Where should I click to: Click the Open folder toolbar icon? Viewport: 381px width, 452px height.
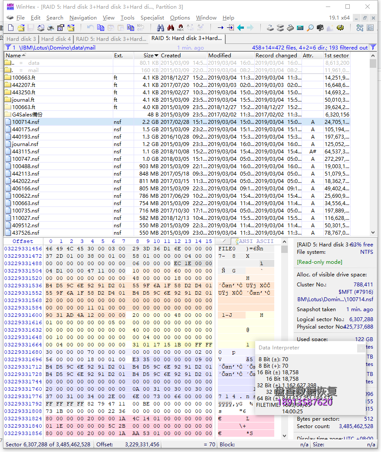pyautogui.click(x=71, y=28)
